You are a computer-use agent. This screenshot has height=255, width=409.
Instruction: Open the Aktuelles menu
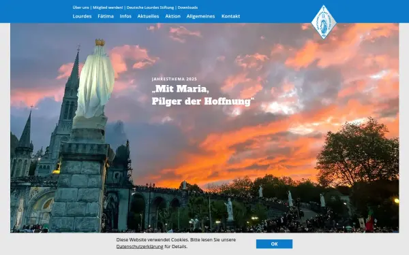click(x=148, y=16)
